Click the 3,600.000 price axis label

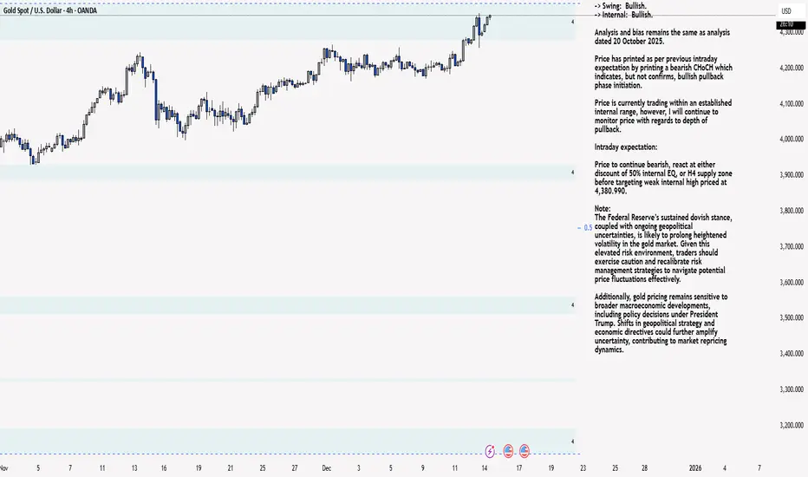click(x=792, y=282)
